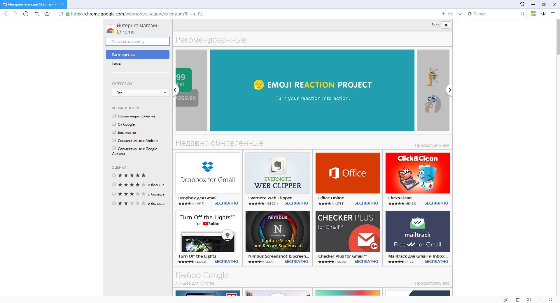Show next featured banner
560x303 pixels.
[449, 90]
